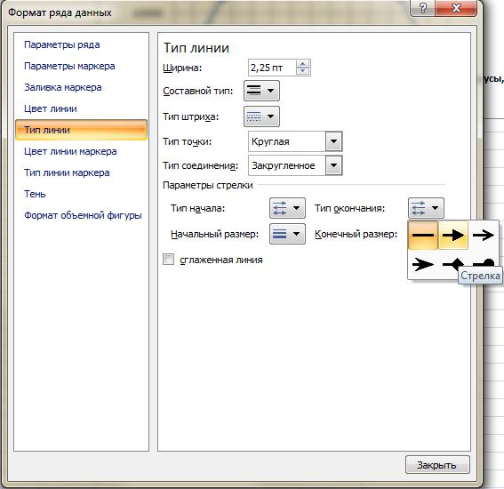Decrease line width with the down spinner arrow
The image size is (504, 489).
coord(302,71)
